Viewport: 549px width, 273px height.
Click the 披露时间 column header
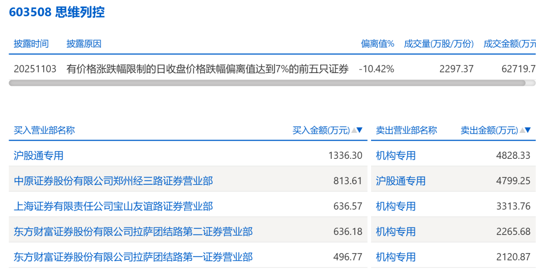coord(31,44)
